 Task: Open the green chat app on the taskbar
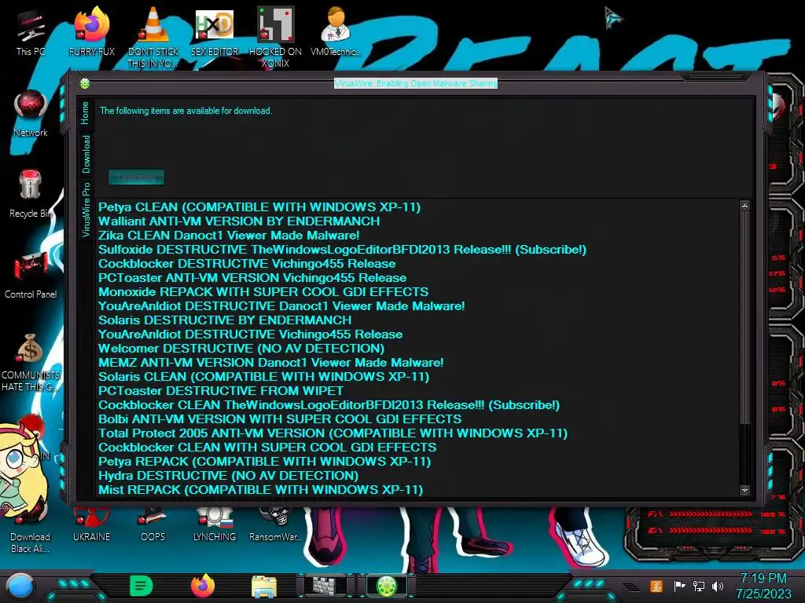[142, 586]
